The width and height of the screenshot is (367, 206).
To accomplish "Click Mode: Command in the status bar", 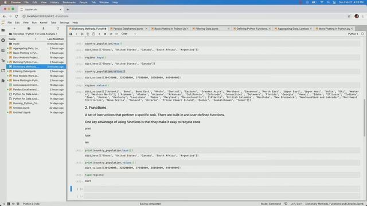I will pyautogui.click(x=271, y=204).
